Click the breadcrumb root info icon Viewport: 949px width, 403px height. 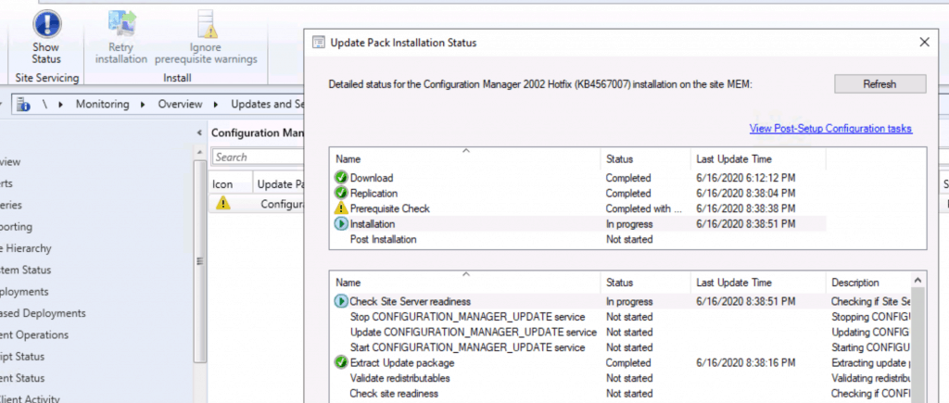click(23, 104)
